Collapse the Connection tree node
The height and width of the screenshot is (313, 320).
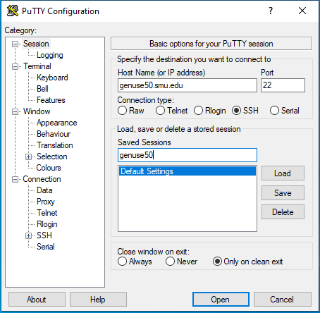[15, 180]
